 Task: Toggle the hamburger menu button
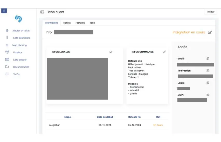pyautogui.click(x=4, y=11)
